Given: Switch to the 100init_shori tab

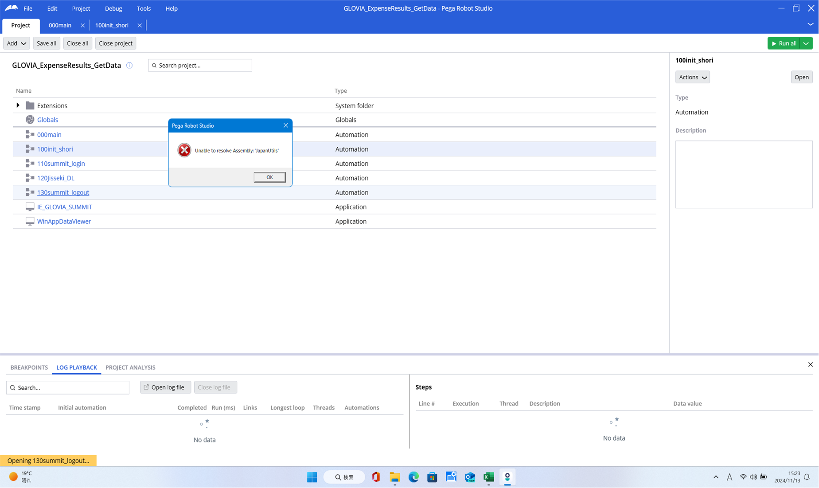Looking at the screenshot, I should [112, 25].
